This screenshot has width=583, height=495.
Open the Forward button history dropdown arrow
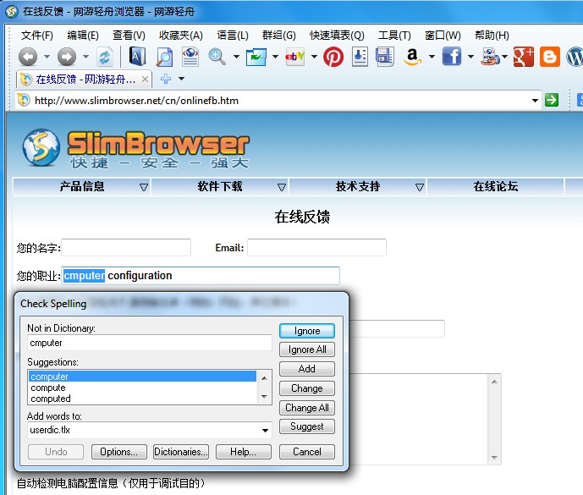[86, 57]
